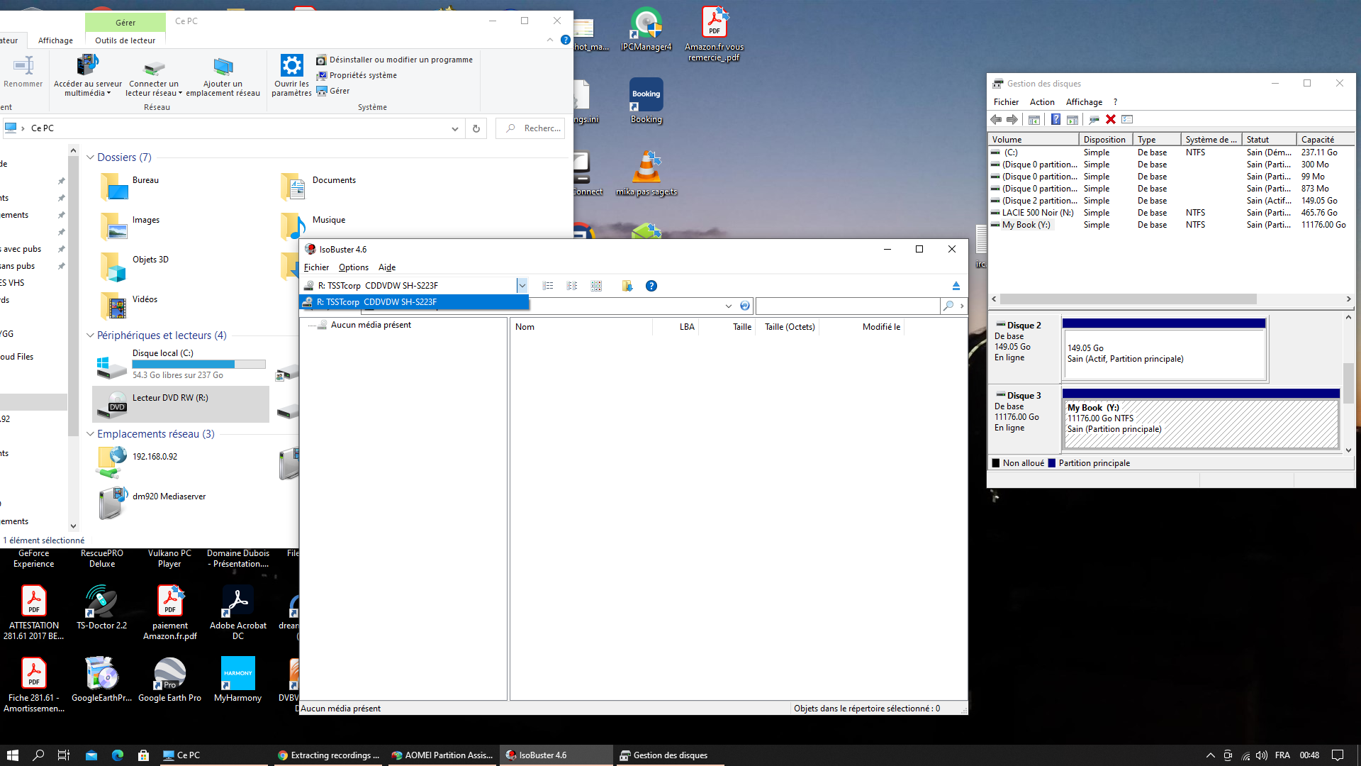
Task: Open the Action menu in Gestion des disques
Action: pyautogui.click(x=1041, y=102)
